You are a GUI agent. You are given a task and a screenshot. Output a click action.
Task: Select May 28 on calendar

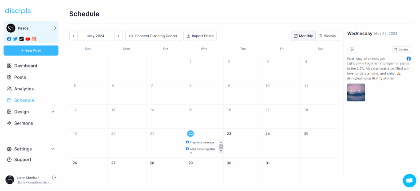152,163
